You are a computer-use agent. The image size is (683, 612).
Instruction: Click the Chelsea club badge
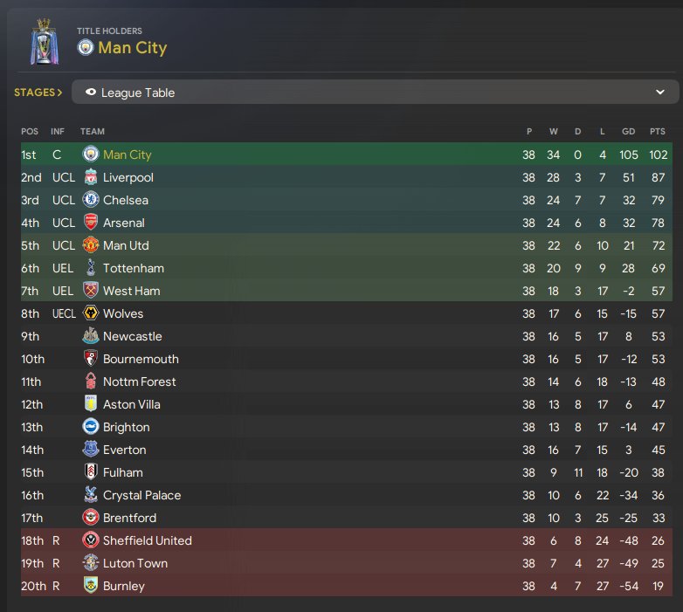(91, 200)
